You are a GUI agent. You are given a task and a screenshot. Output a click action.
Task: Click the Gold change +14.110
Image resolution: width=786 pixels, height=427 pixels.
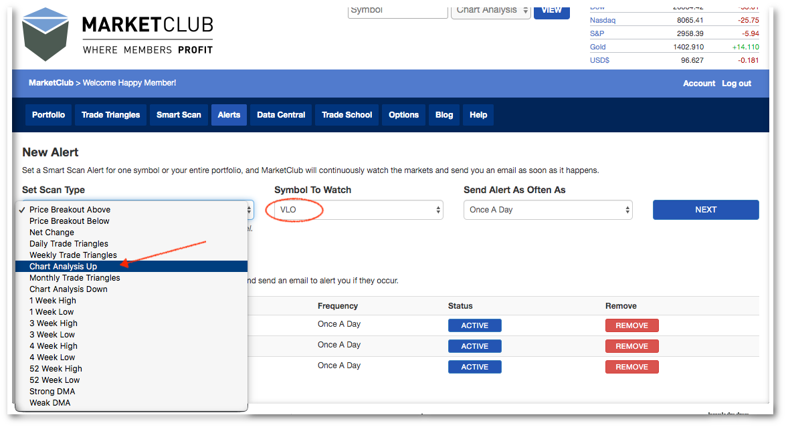(x=746, y=47)
